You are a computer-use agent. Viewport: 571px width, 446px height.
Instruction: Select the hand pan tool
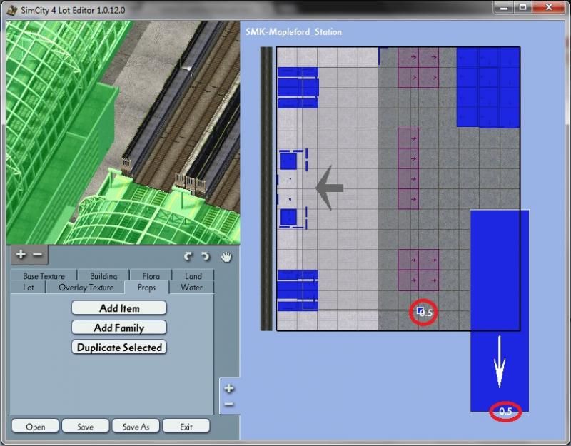click(226, 257)
